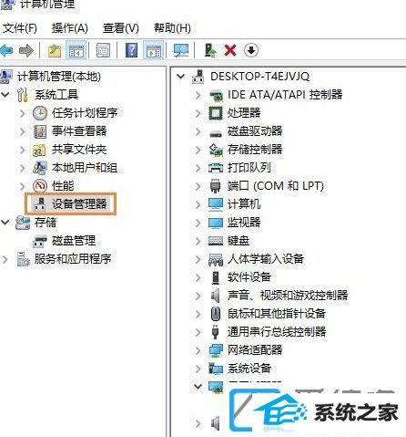Viewport: 406px width, 437px height.
Task: Click the Forward arrow toolbar icon
Action: [26, 50]
